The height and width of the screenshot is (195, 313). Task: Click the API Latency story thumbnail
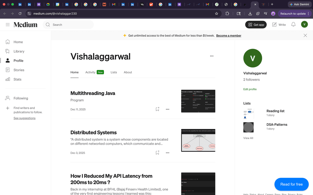198,184
